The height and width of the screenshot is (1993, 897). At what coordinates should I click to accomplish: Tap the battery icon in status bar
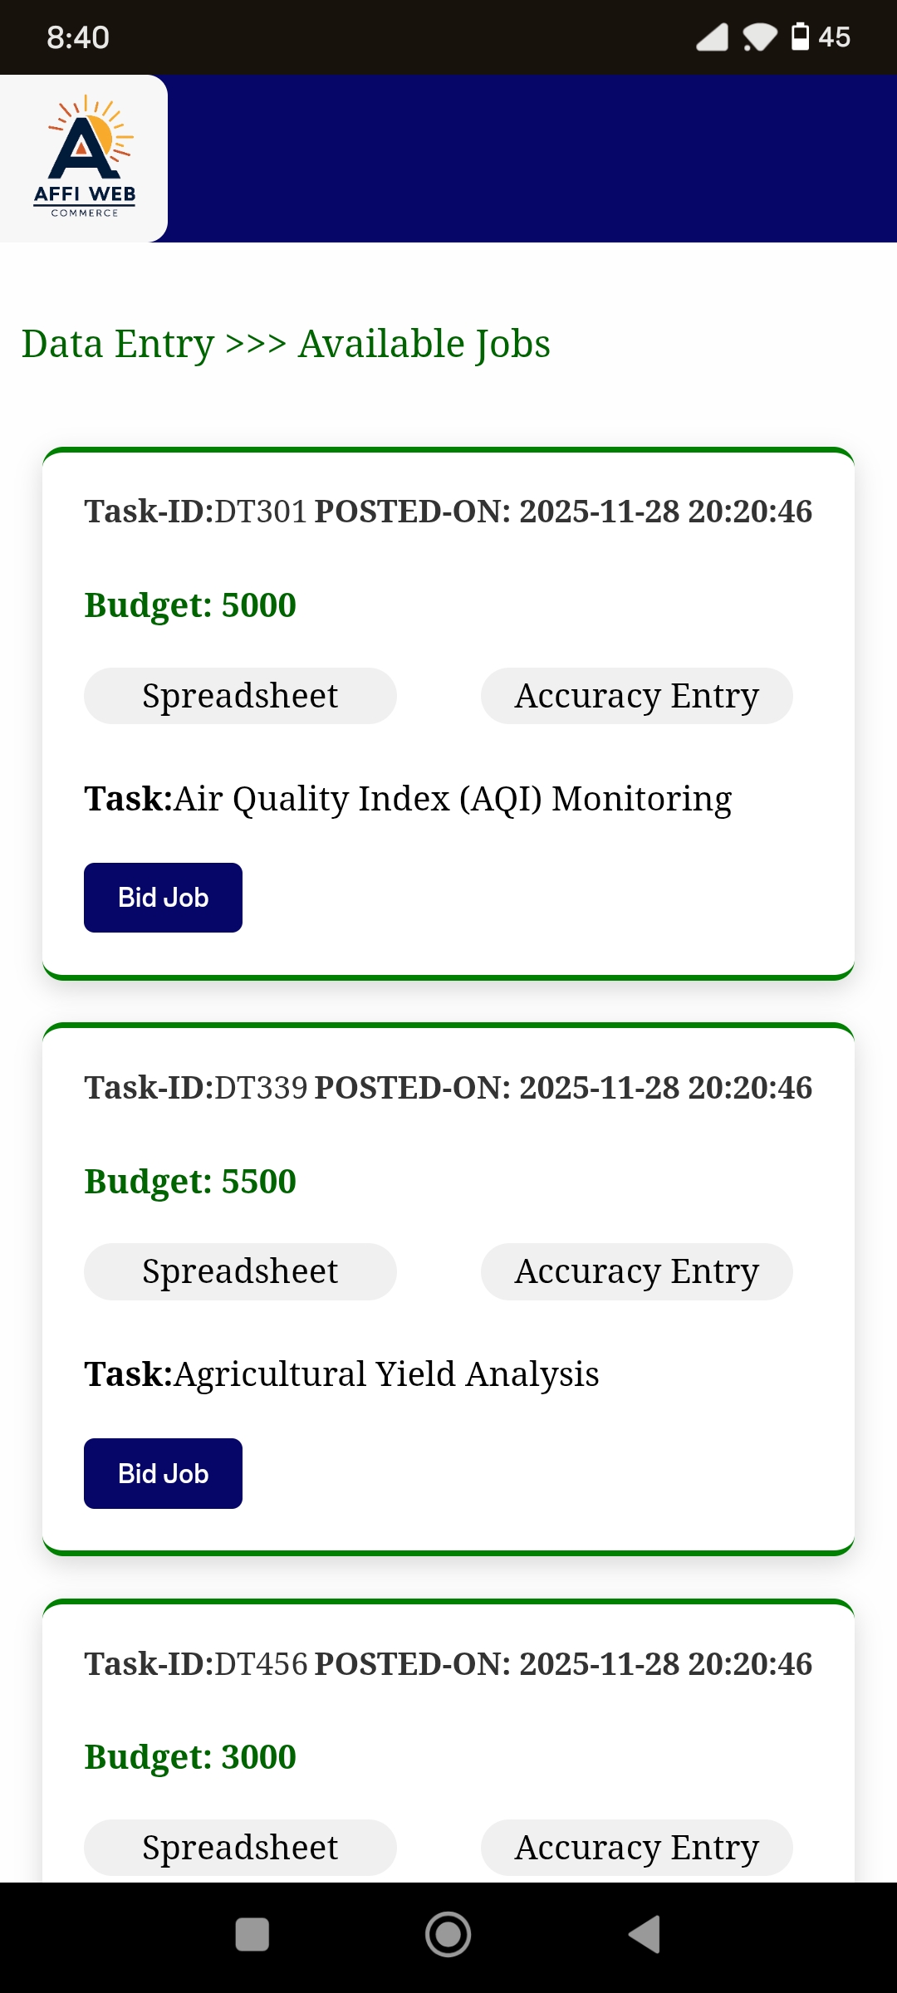coord(800,37)
